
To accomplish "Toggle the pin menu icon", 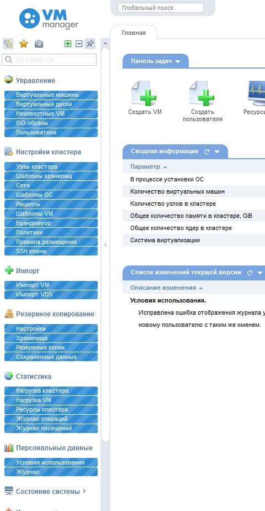I will [90, 44].
